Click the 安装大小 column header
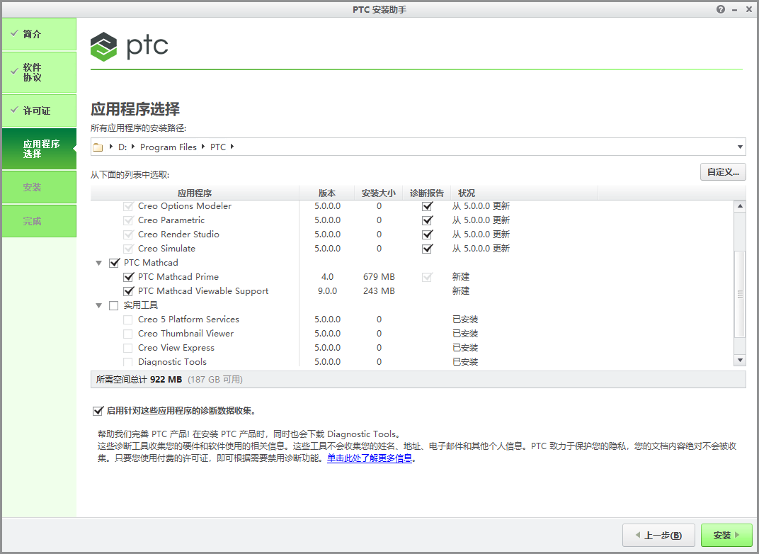Image resolution: width=759 pixels, height=554 pixels. pyautogui.click(x=379, y=193)
